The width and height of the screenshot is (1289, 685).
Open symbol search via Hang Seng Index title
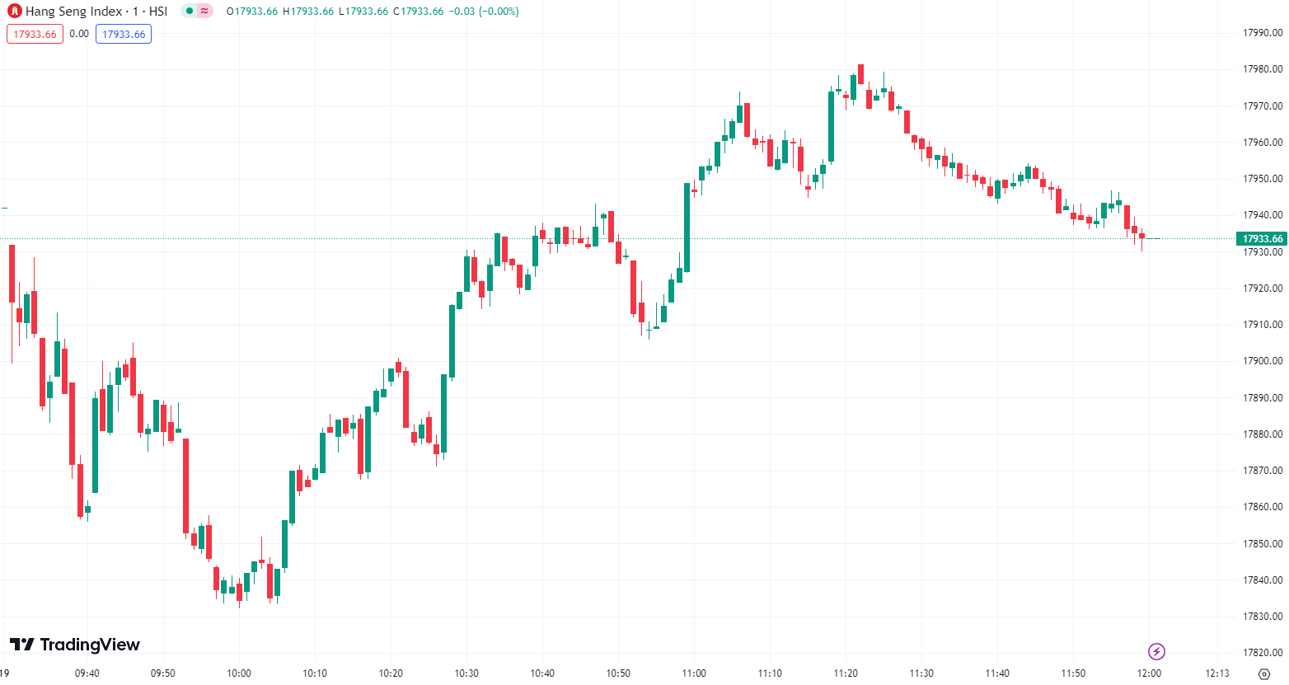pos(96,12)
